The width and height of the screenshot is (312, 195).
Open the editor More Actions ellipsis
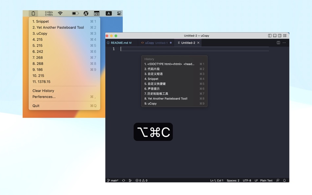[284, 43]
